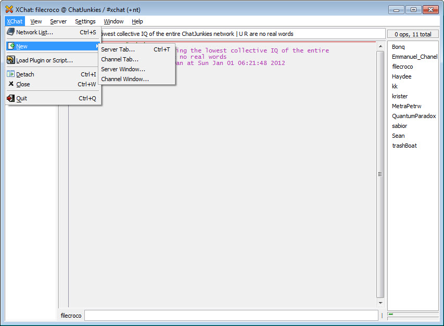Select Channel Tab… in the submenu

coord(136,59)
